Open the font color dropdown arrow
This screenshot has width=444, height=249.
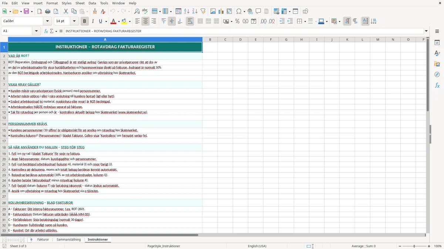[119, 21]
